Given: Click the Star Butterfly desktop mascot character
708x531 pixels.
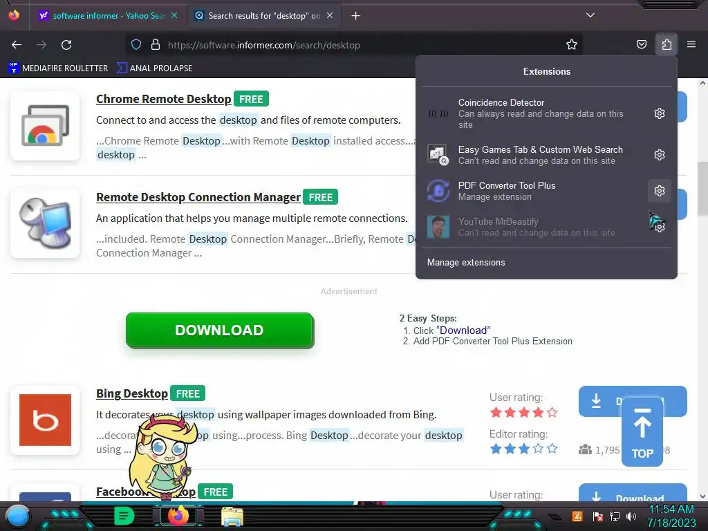Looking at the screenshot, I should pos(162,457).
